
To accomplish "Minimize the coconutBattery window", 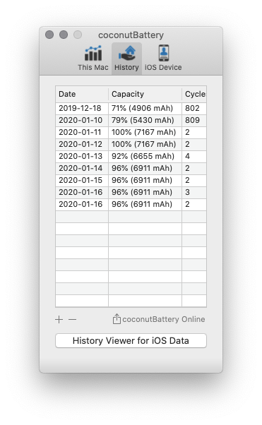I will pyautogui.click(x=64, y=35).
